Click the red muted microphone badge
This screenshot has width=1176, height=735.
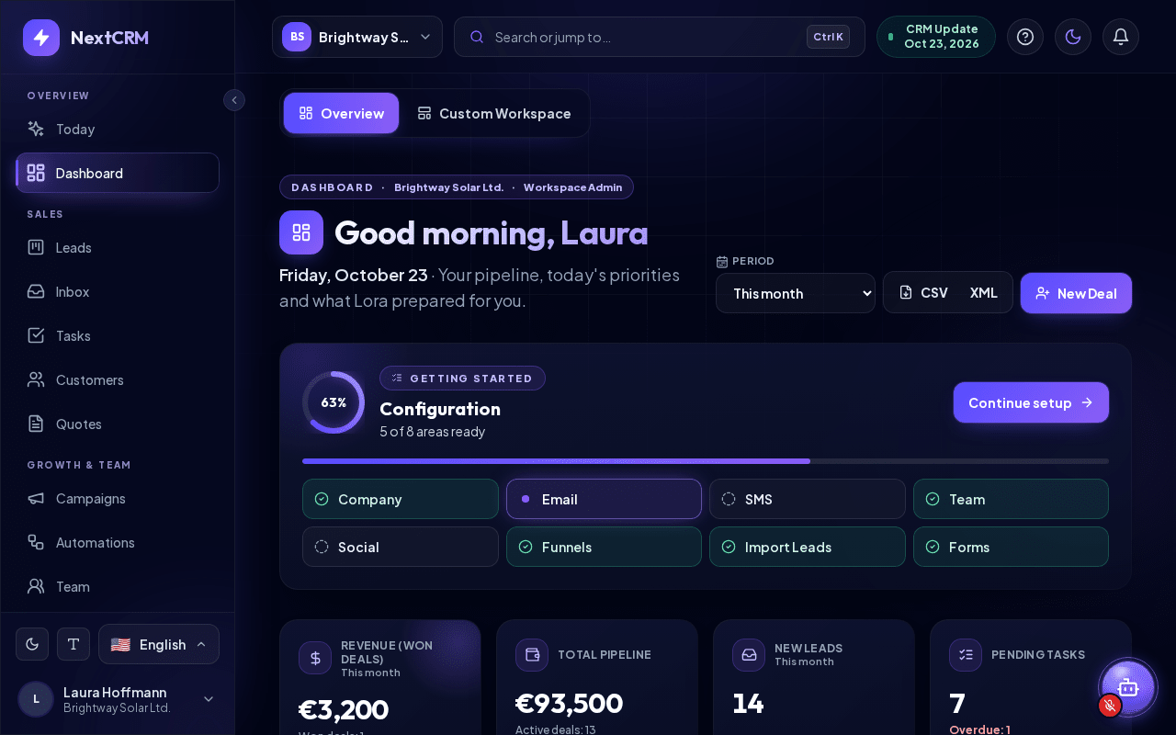coord(1110,706)
